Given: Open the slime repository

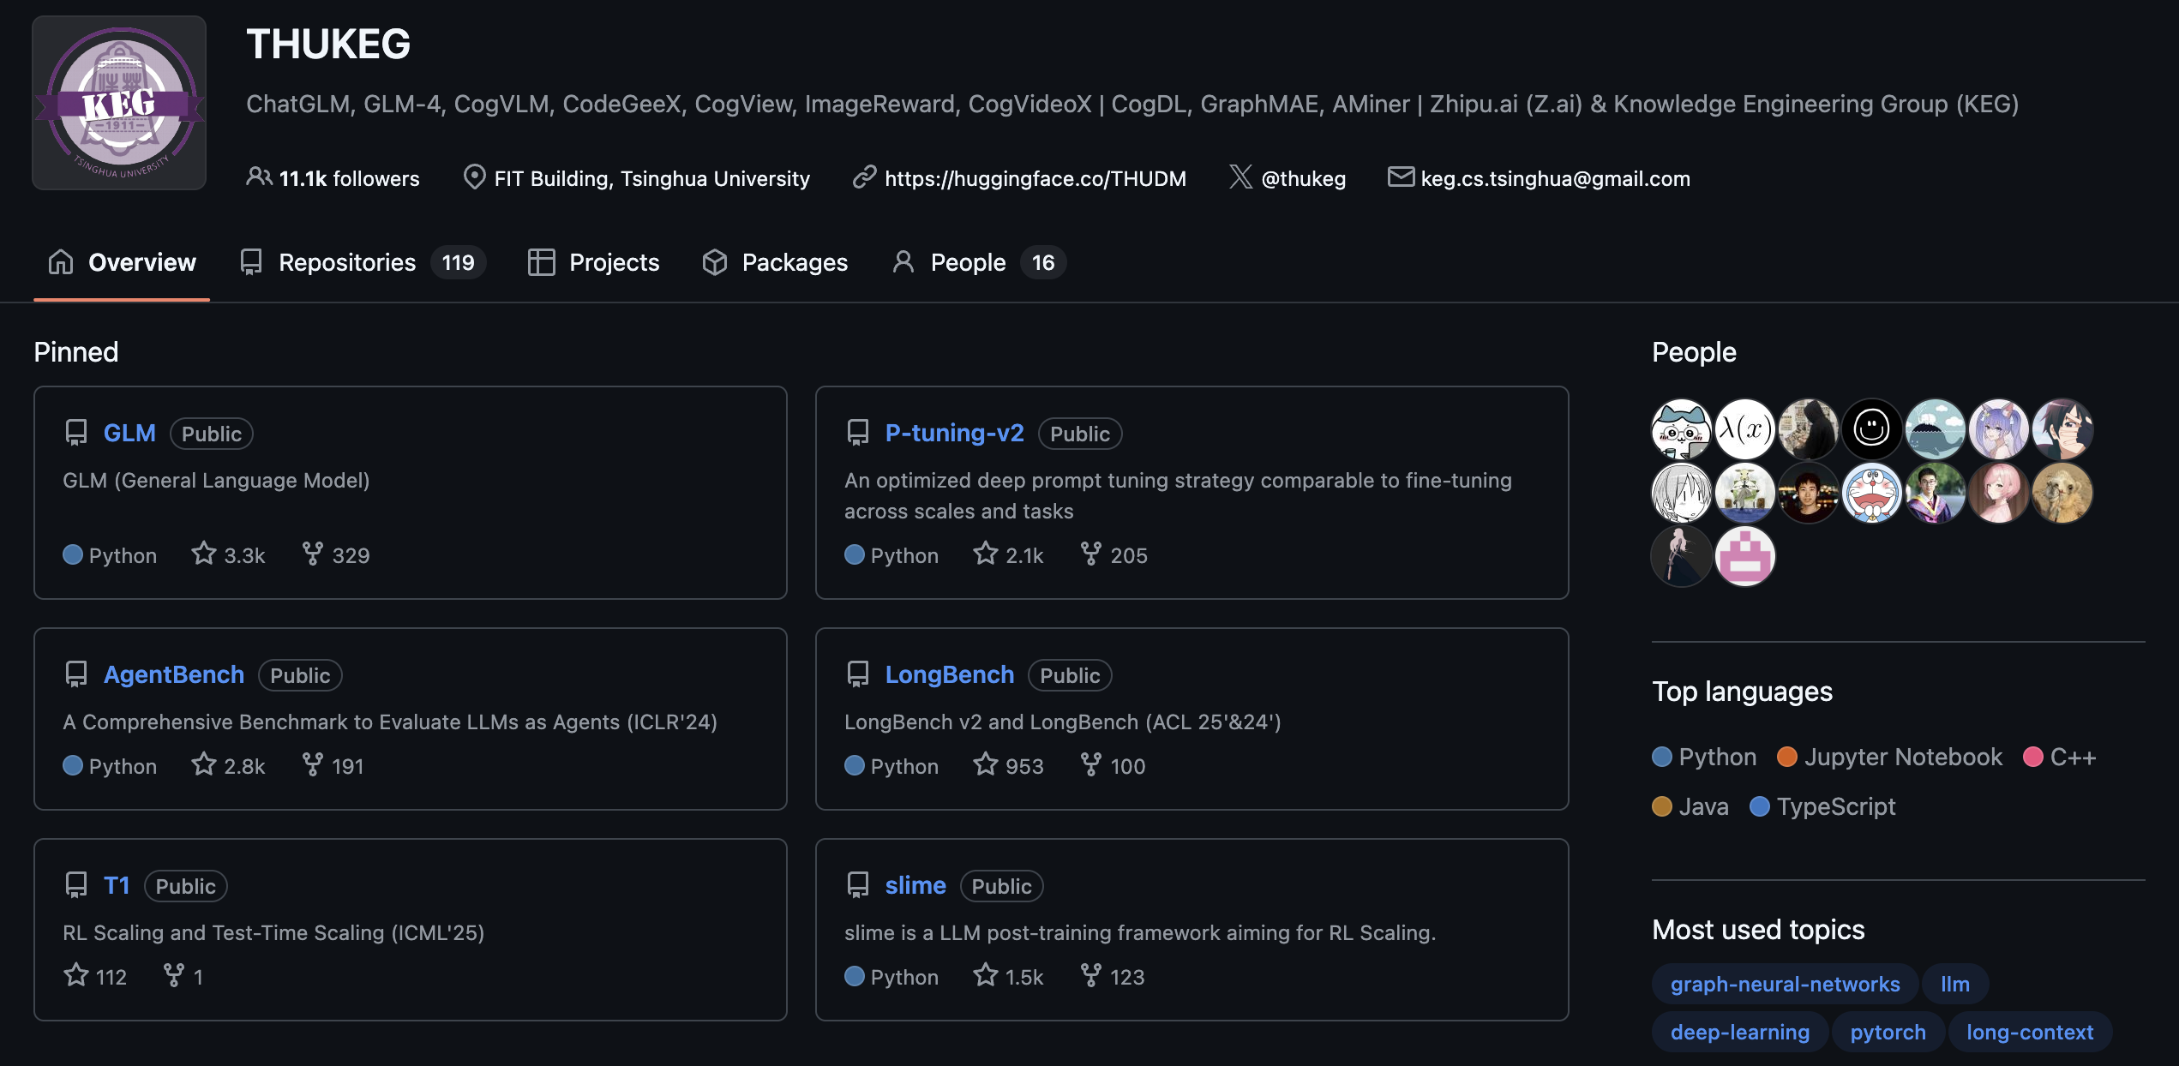Looking at the screenshot, I should pyautogui.click(x=915, y=885).
